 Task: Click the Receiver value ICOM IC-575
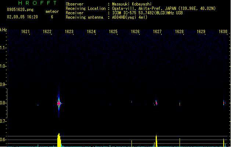[148, 13]
